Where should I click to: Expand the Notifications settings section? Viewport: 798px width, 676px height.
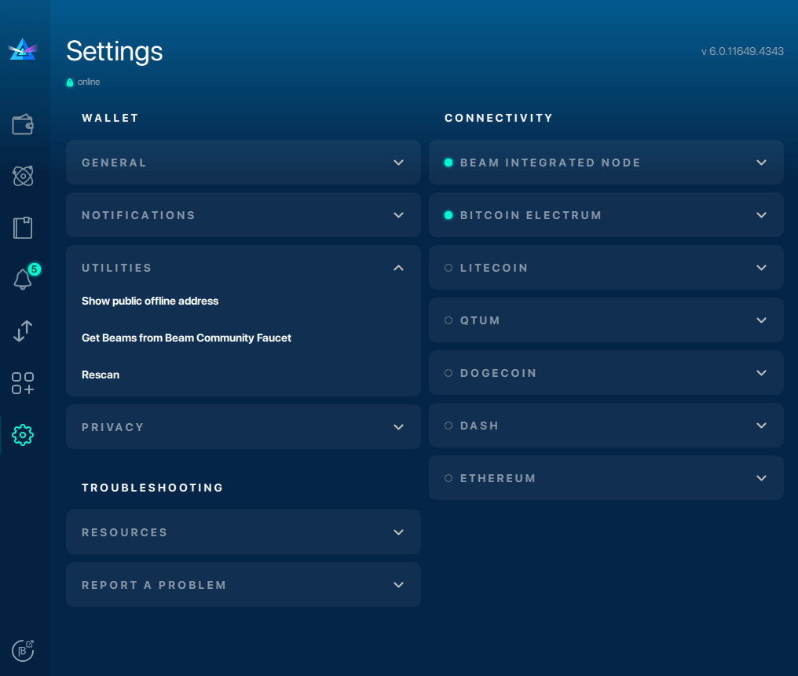(x=243, y=215)
